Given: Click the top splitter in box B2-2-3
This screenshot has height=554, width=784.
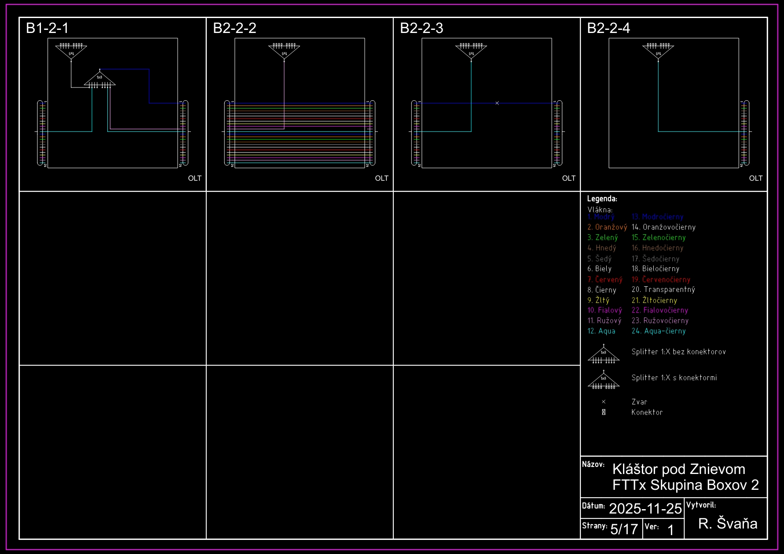Looking at the screenshot, I should tap(471, 51).
